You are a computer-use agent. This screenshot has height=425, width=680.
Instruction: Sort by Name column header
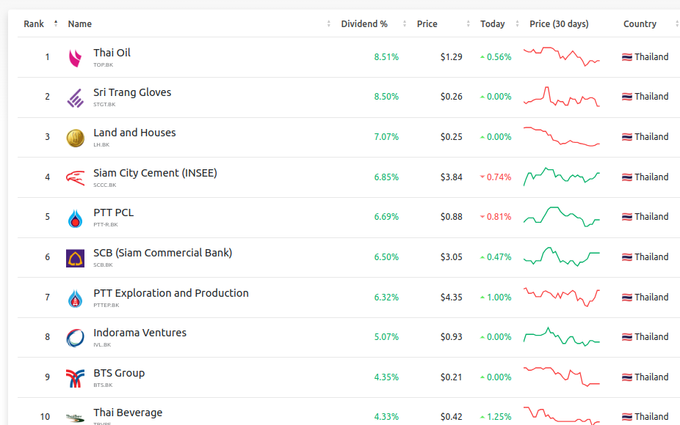point(80,24)
